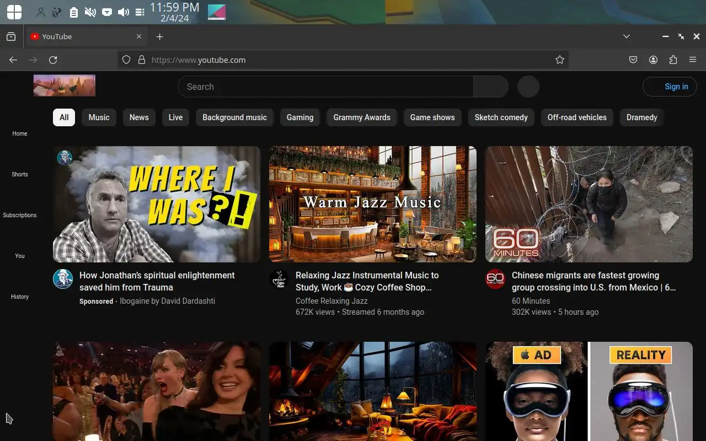706x441 pixels.
Task: Bookmark this page with the star
Action: 560,60
